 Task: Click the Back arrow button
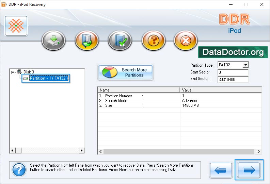coord(221,170)
